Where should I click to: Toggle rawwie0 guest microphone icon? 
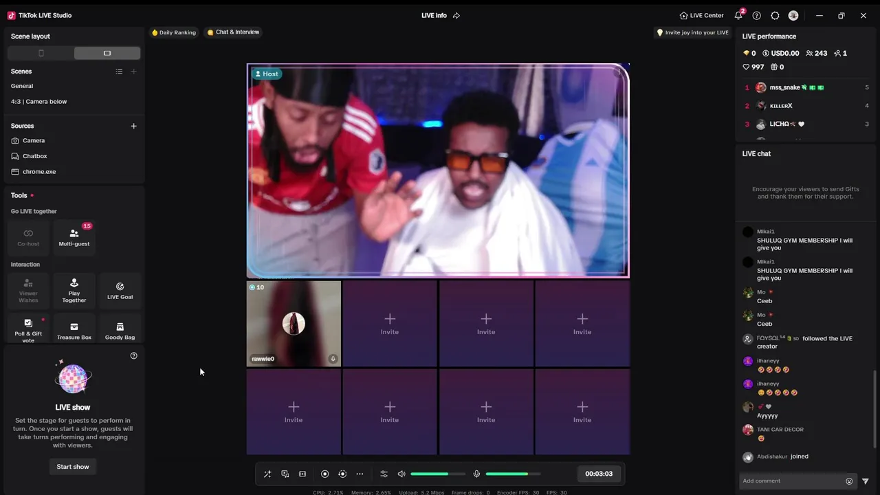coord(333,359)
